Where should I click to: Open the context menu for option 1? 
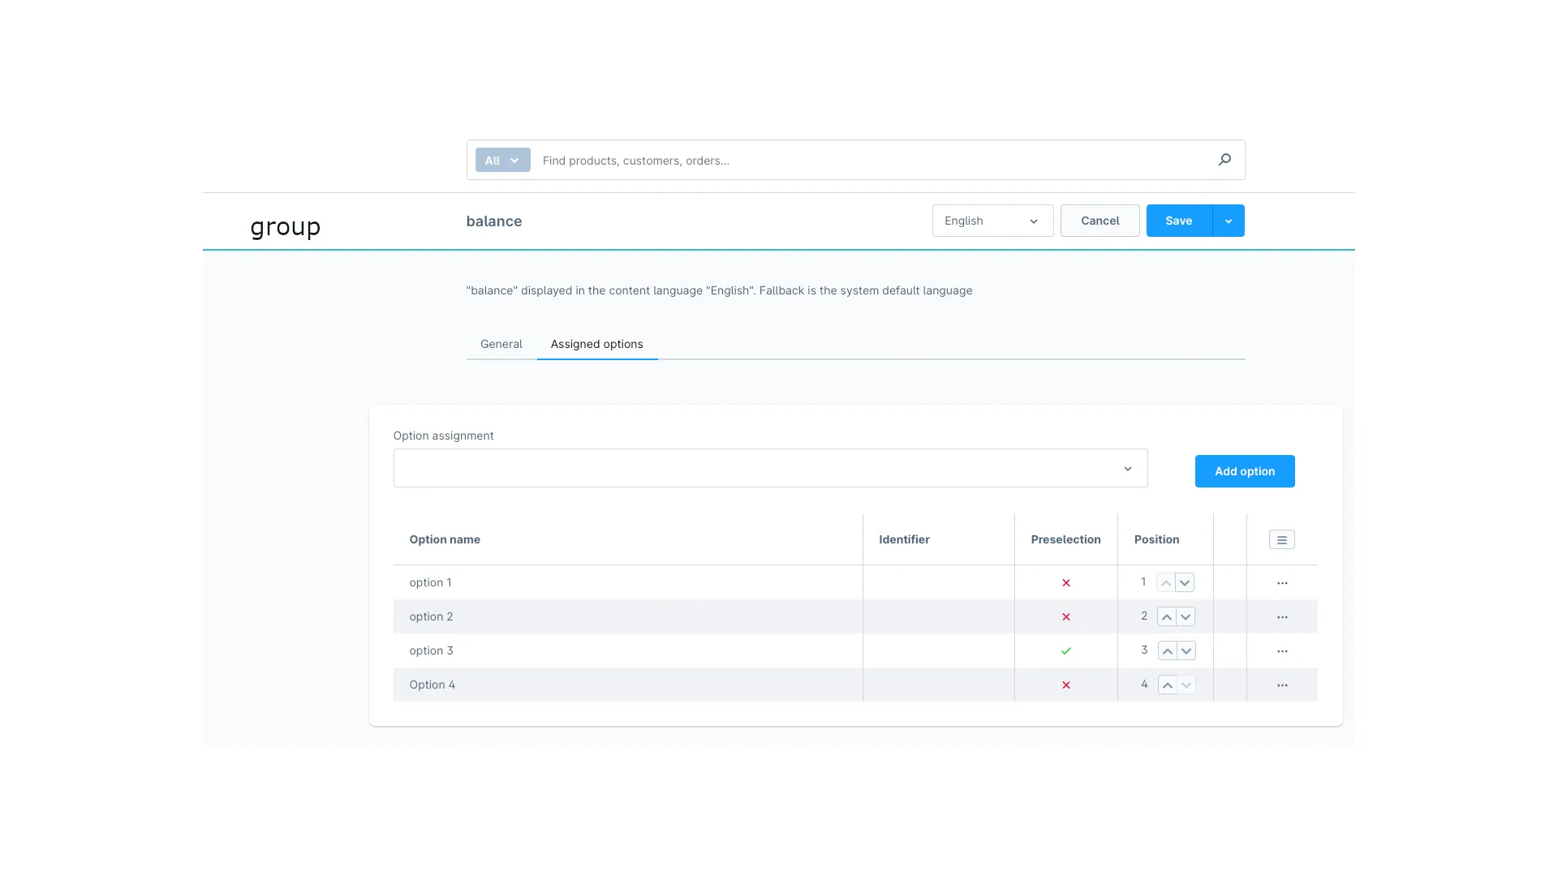click(1282, 583)
